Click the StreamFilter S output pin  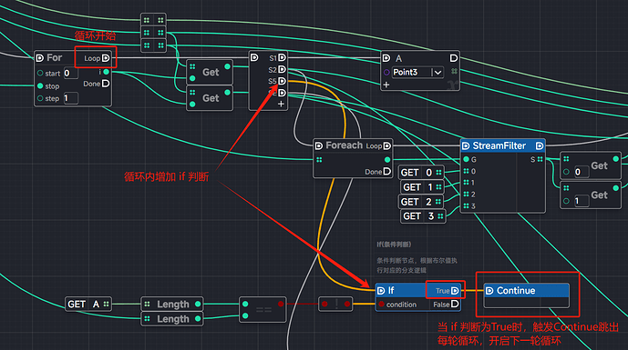[540, 159]
